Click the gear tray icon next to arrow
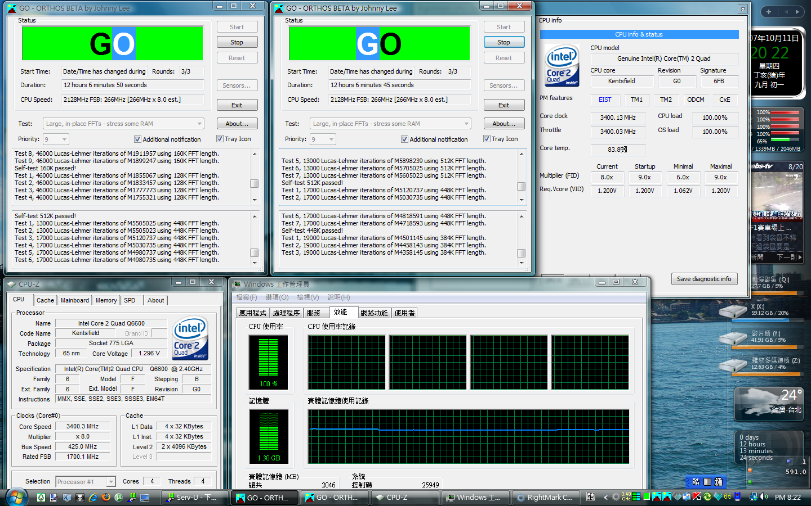Viewport: 811px width, 506px height. point(616,496)
